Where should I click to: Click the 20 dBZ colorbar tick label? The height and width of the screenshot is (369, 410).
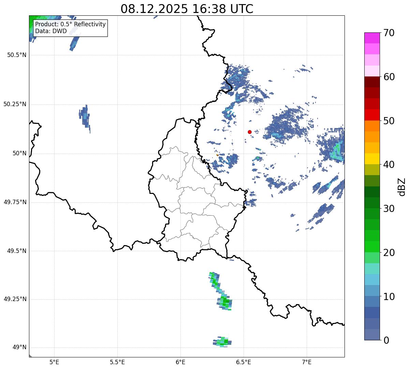pos(389,253)
